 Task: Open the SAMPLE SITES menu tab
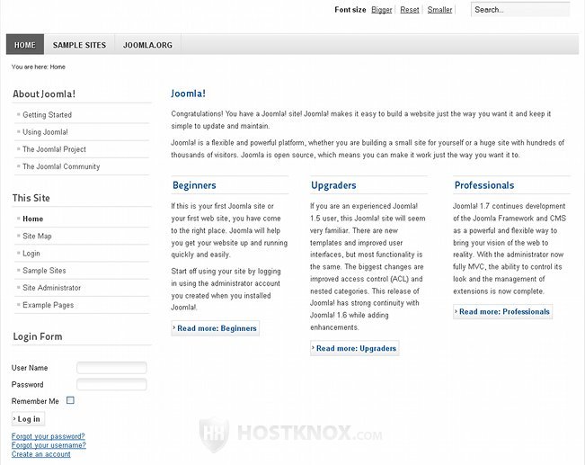(x=79, y=45)
